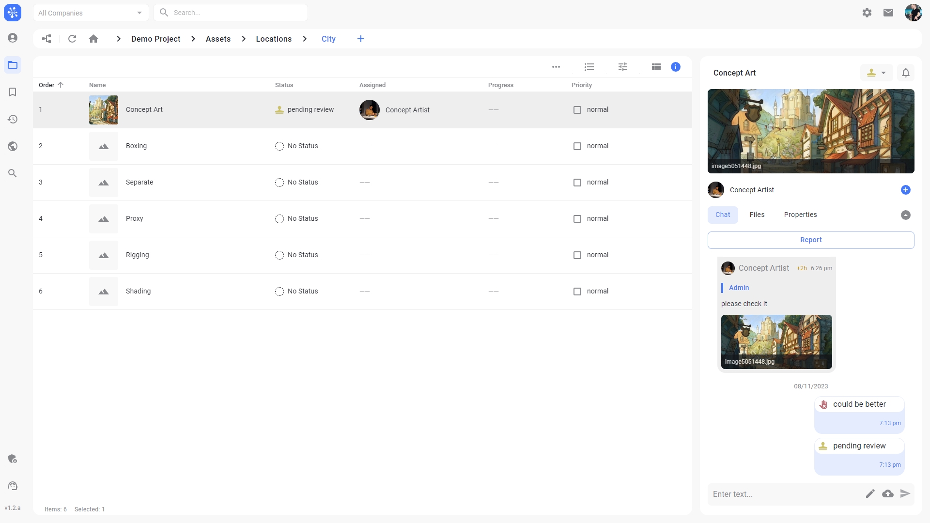
Task: Navigate to Demo Project breadcrumb
Action: pyautogui.click(x=155, y=39)
